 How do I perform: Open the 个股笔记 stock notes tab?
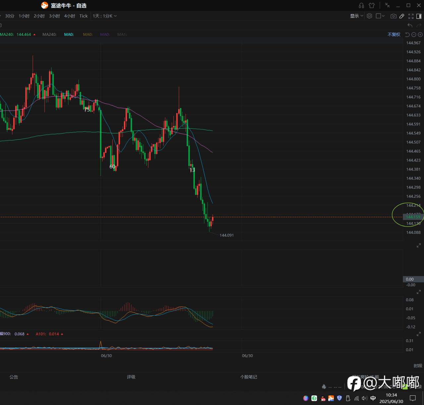pyautogui.click(x=249, y=377)
